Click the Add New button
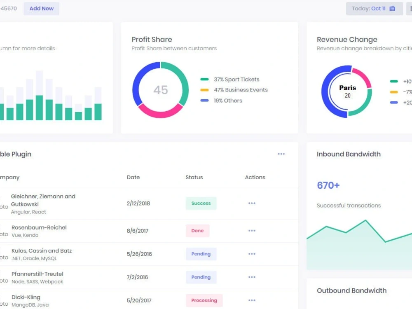 pyautogui.click(x=41, y=8)
